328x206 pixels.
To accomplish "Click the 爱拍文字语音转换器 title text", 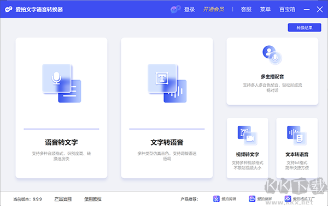I will tap(39, 10).
